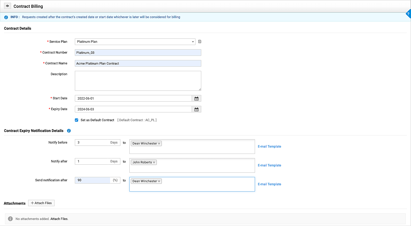Expand the Service Plan dropdown
This screenshot has height=226, width=411.
(193, 42)
